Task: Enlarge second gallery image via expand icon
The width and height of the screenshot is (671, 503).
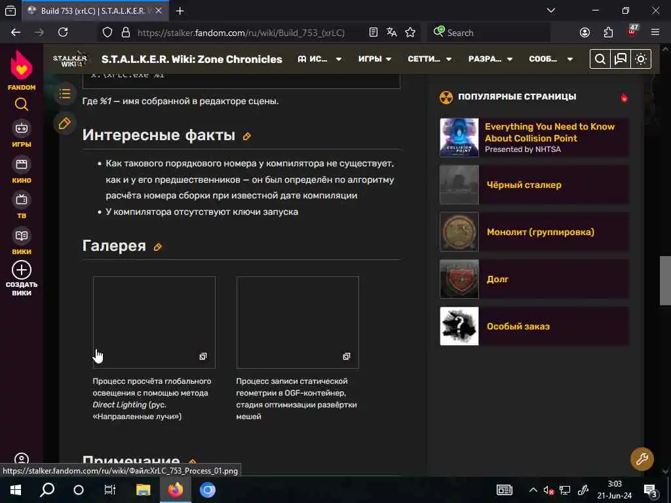Action: pos(347,356)
